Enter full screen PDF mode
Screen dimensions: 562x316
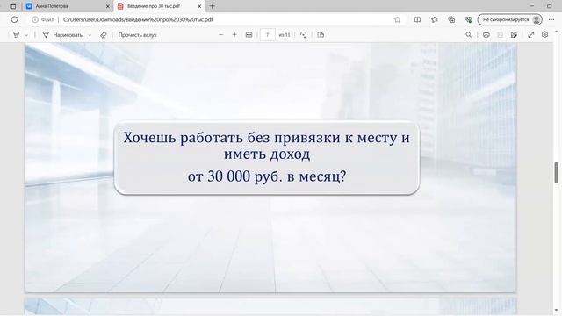tap(531, 35)
